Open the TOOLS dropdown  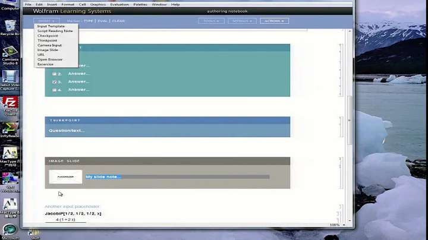pyautogui.click(x=211, y=21)
